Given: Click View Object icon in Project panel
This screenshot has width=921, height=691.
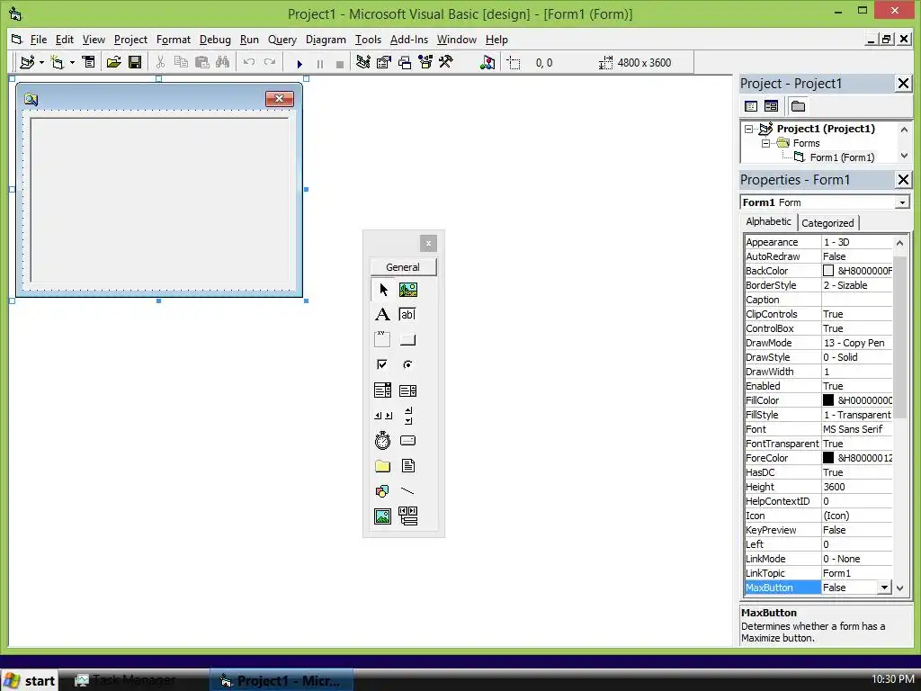Looking at the screenshot, I should [771, 106].
